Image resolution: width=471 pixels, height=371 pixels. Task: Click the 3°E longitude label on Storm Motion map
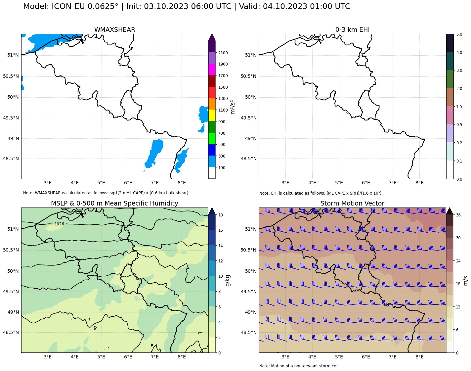pos(285,357)
